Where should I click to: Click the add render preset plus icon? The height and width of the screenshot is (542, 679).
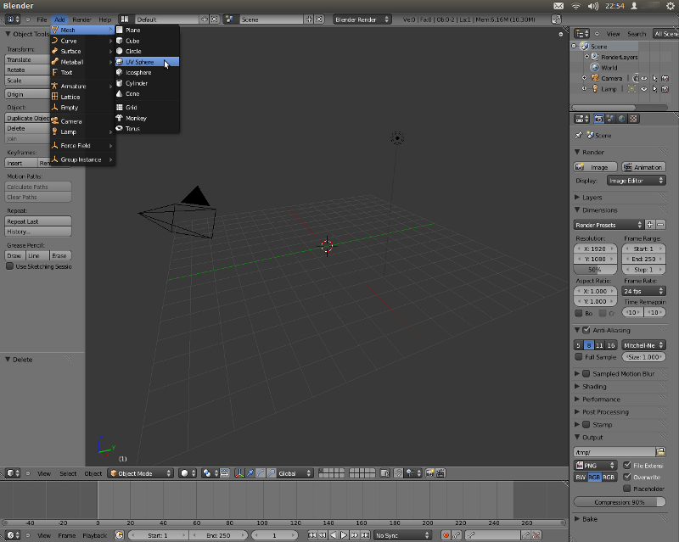click(x=650, y=225)
